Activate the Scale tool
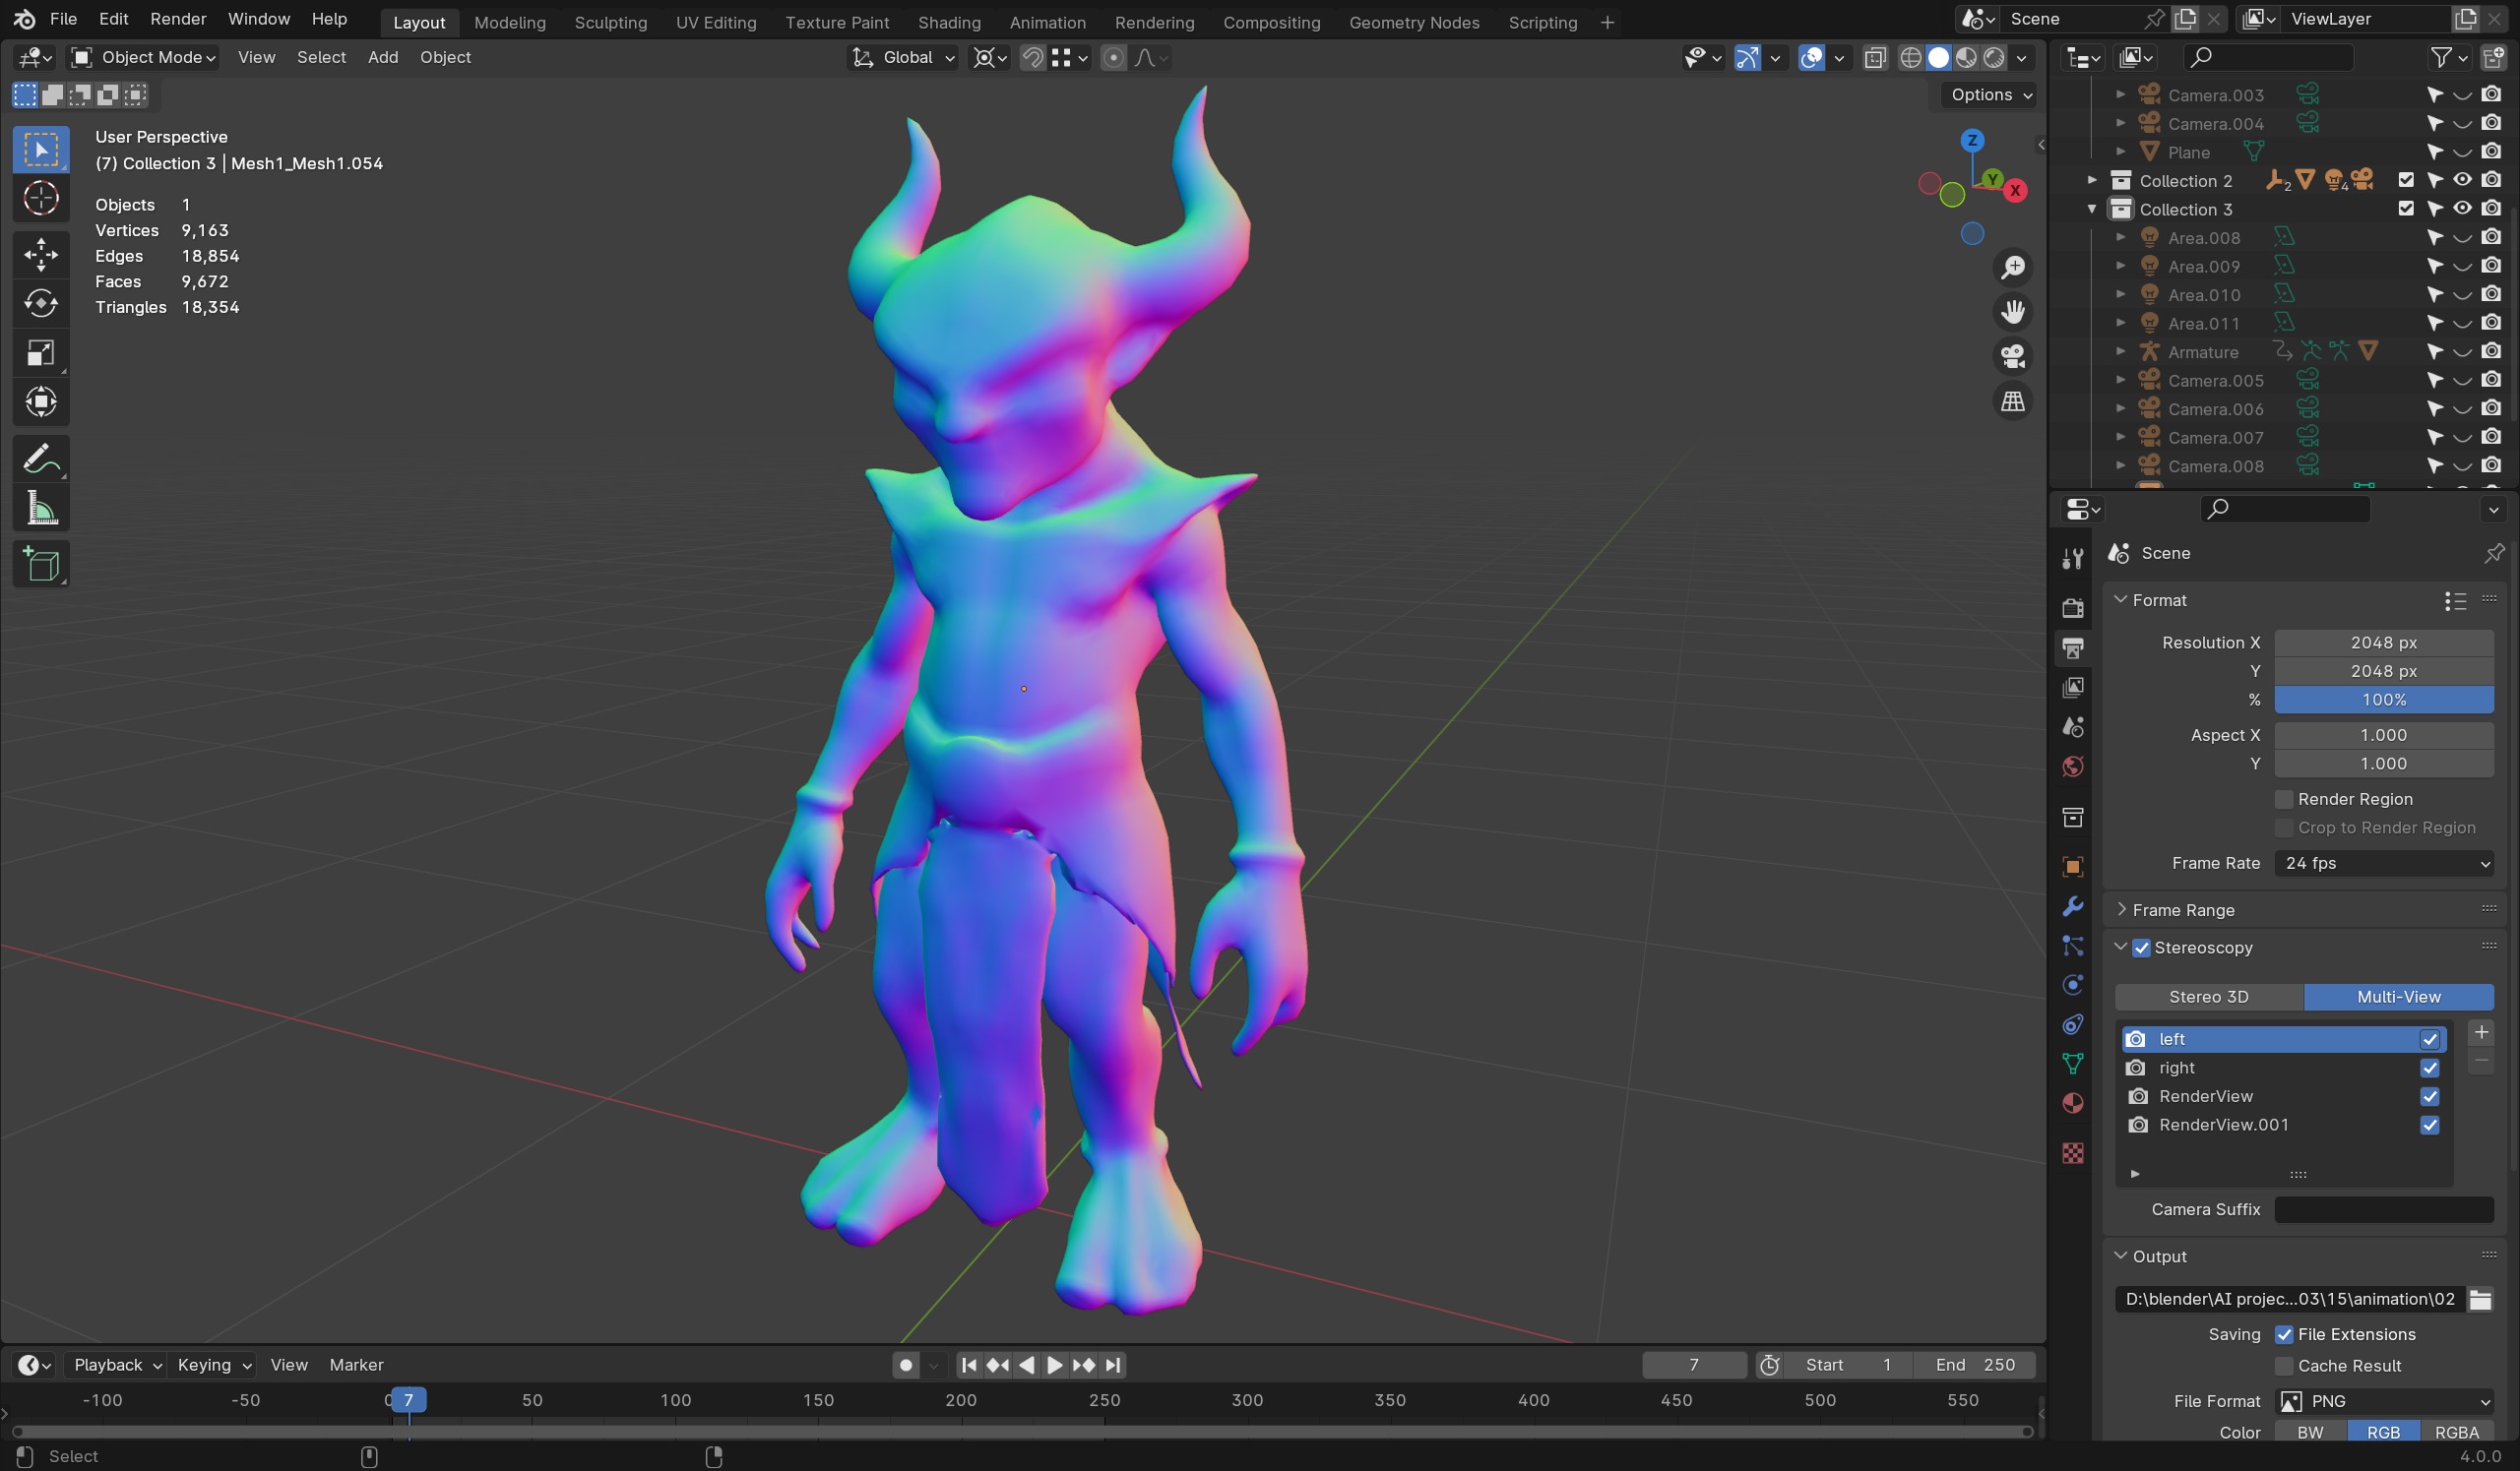2520x1471 pixels. point(41,353)
